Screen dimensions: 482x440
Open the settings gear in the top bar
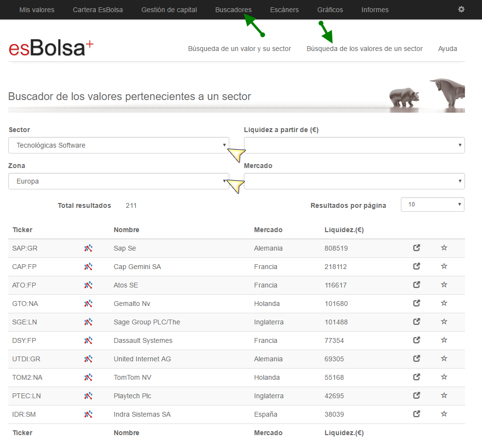point(461,9)
